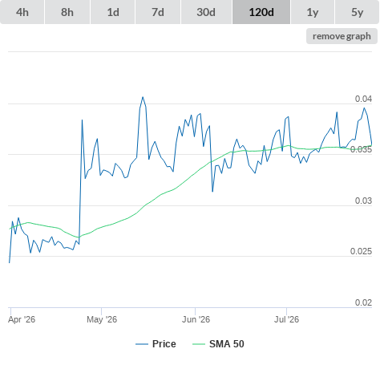Click the Apr '26 axis label
This screenshot has height=365, width=380.
point(22,319)
